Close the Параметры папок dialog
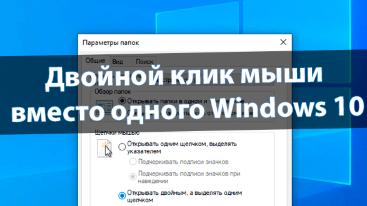 tap(283, 42)
